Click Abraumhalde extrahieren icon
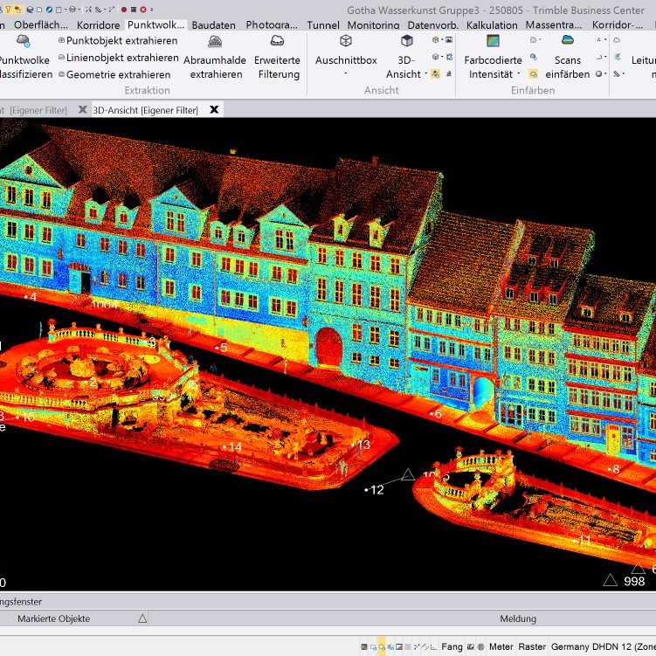Viewport: 656px width, 656px height. (x=215, y=41)
